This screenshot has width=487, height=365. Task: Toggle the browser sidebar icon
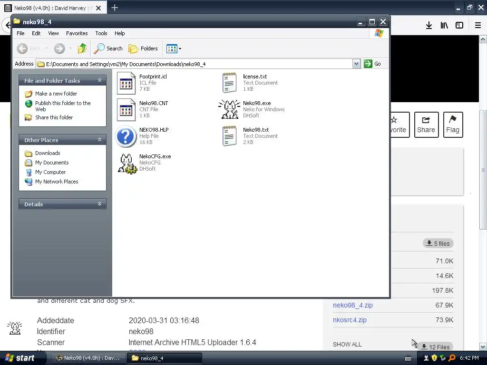[x=459, y=26]
